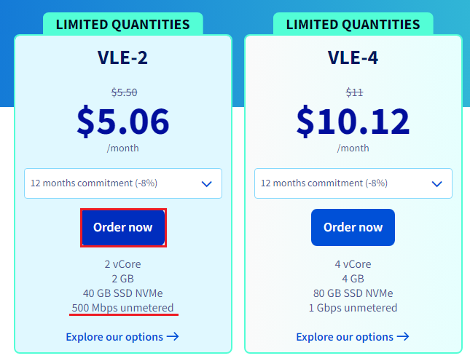Follow the VLE-4 Explore our options link
470x361 pixels.
pyautogui.click(x=345, y=337)
